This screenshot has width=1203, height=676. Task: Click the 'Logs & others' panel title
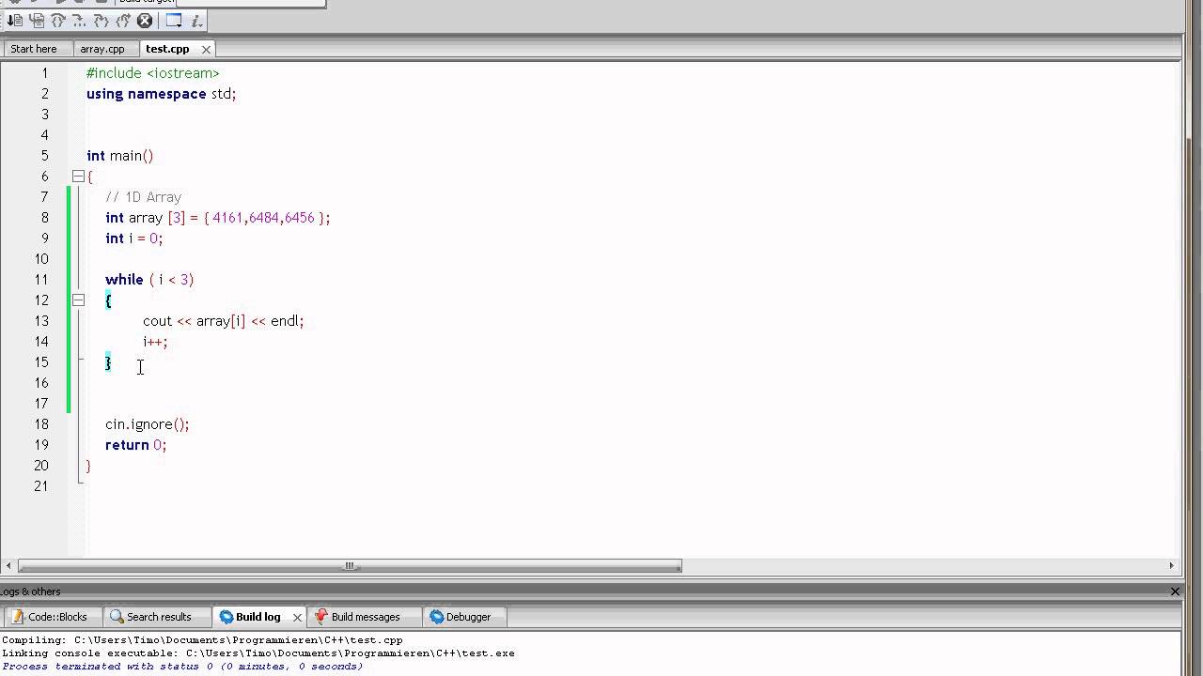pos(30,591)
